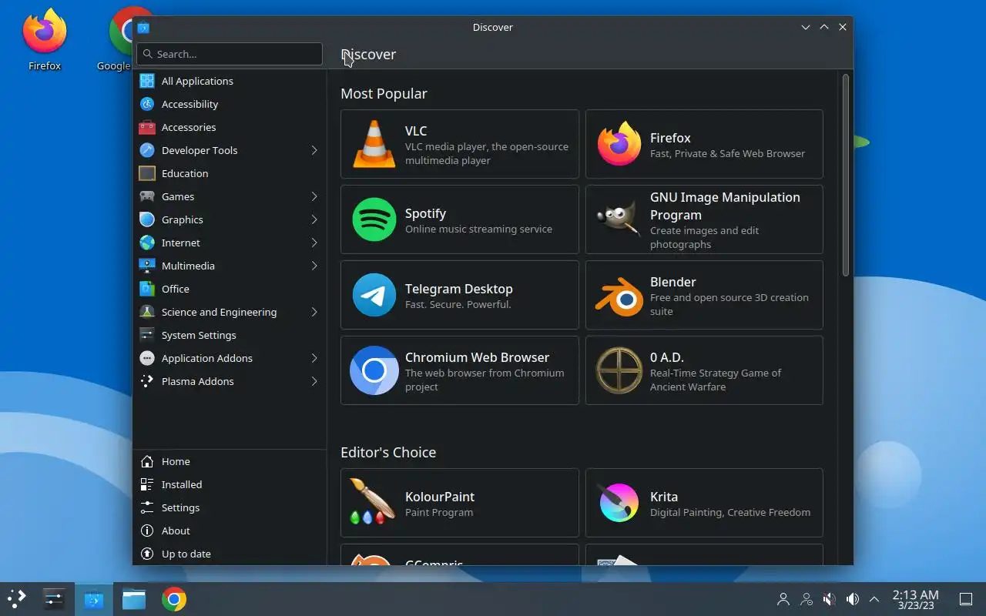Expand the Application Addons arrow
Screen dimensions: 986x616
tap(314, 358)
